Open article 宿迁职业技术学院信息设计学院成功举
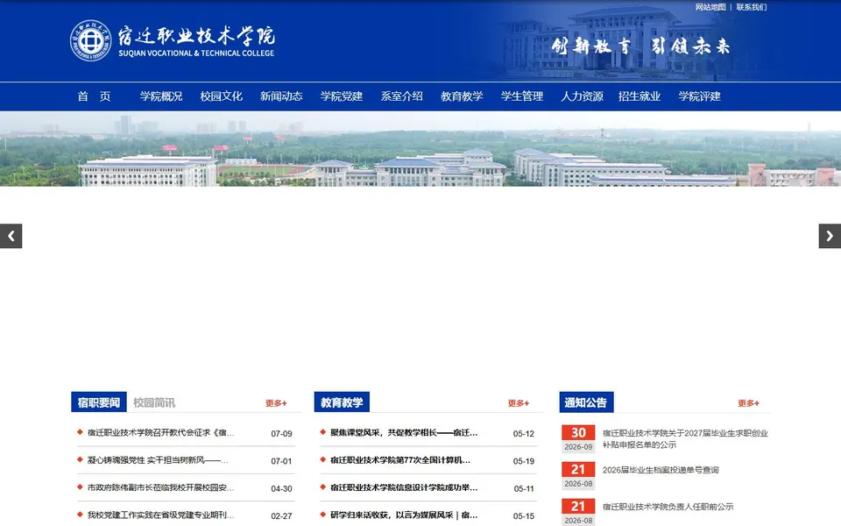841x526 pixels. coord(404,487)
